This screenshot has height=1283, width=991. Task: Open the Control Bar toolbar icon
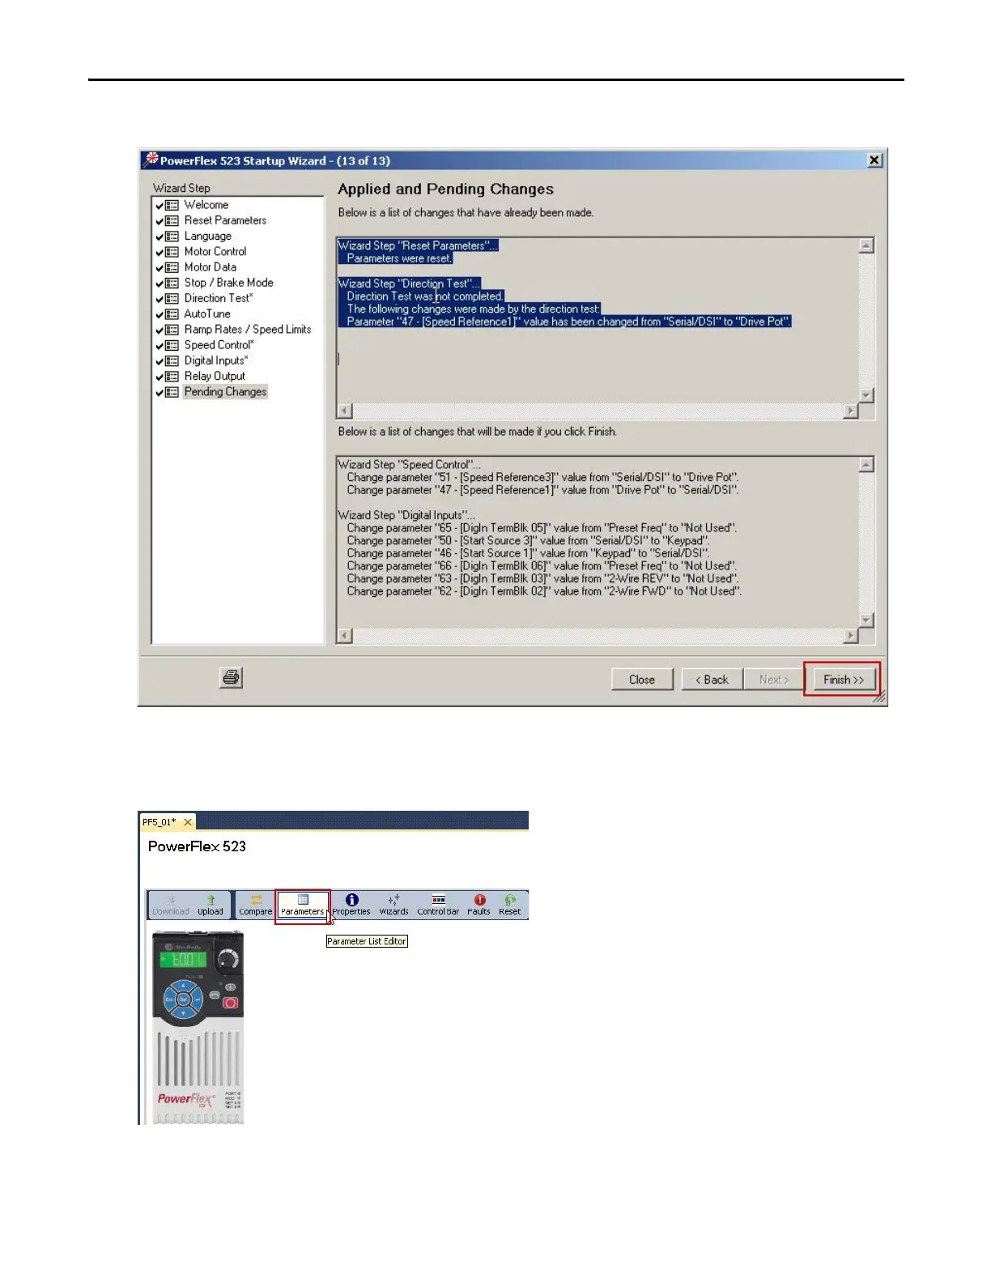coord(438,905)
